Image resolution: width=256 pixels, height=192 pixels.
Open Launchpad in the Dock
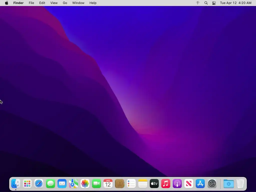(x=27, y=184)
